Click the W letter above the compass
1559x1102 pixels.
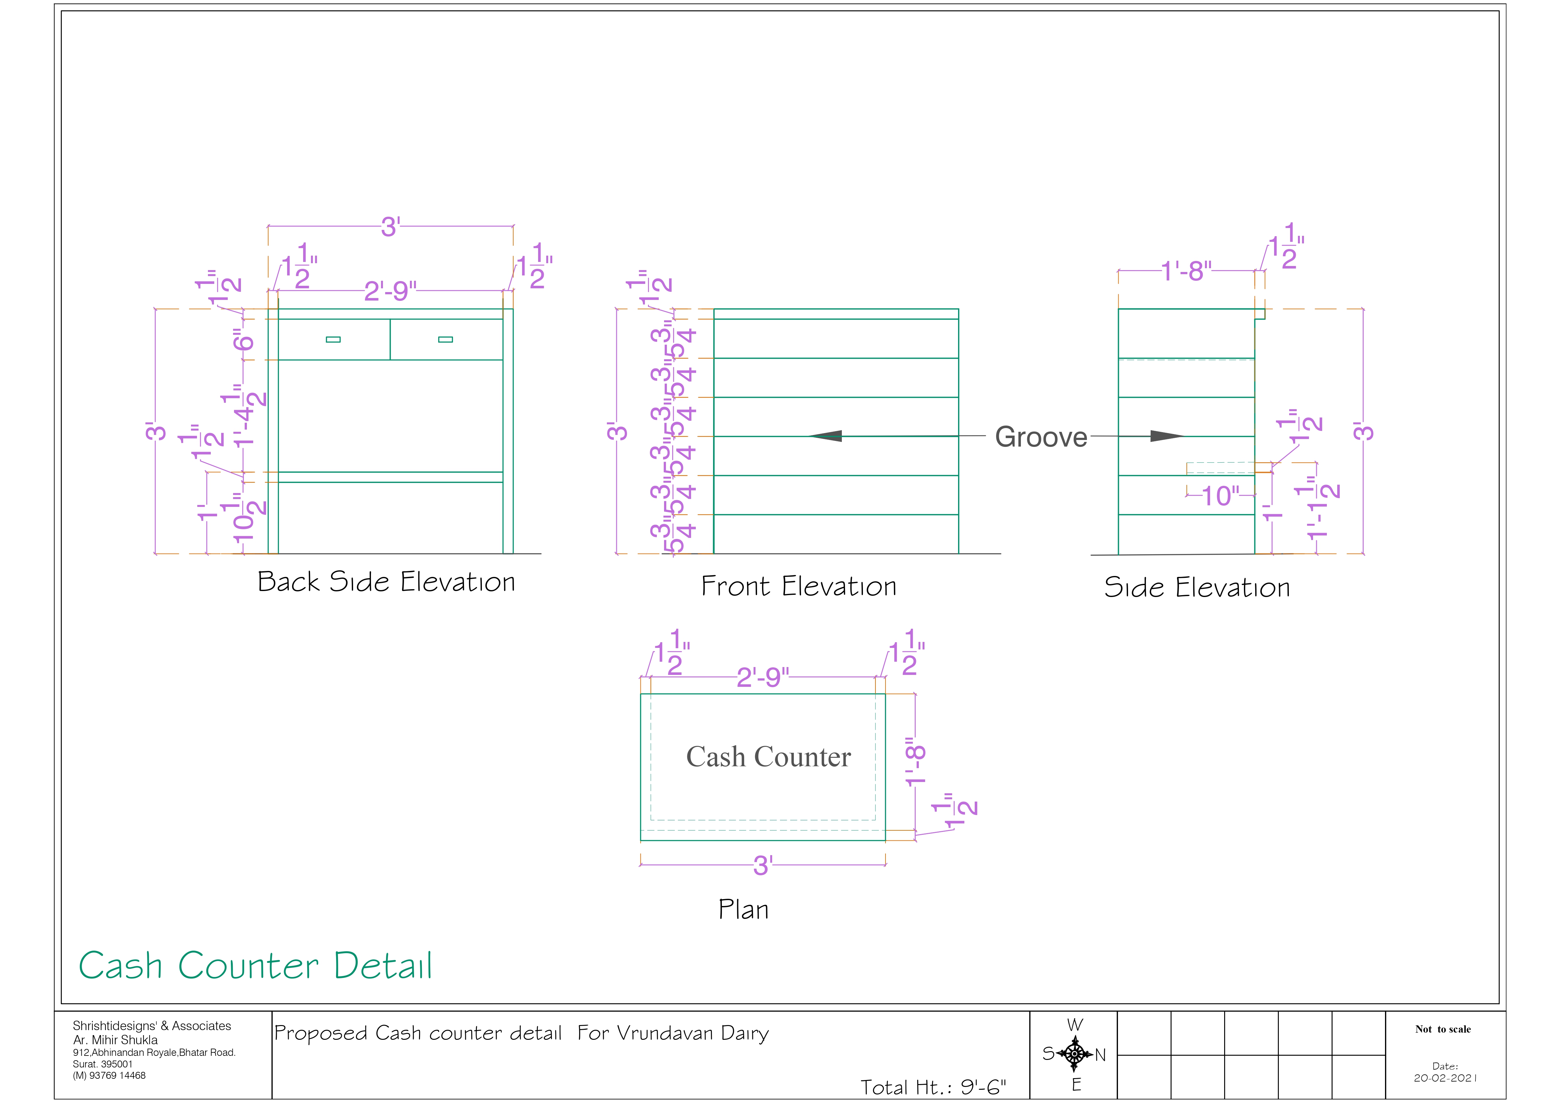point(1075,1025)
